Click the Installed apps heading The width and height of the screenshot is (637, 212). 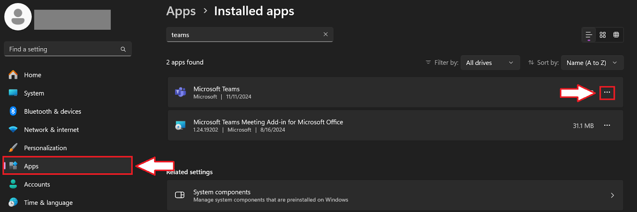click(x=254, y=11)
